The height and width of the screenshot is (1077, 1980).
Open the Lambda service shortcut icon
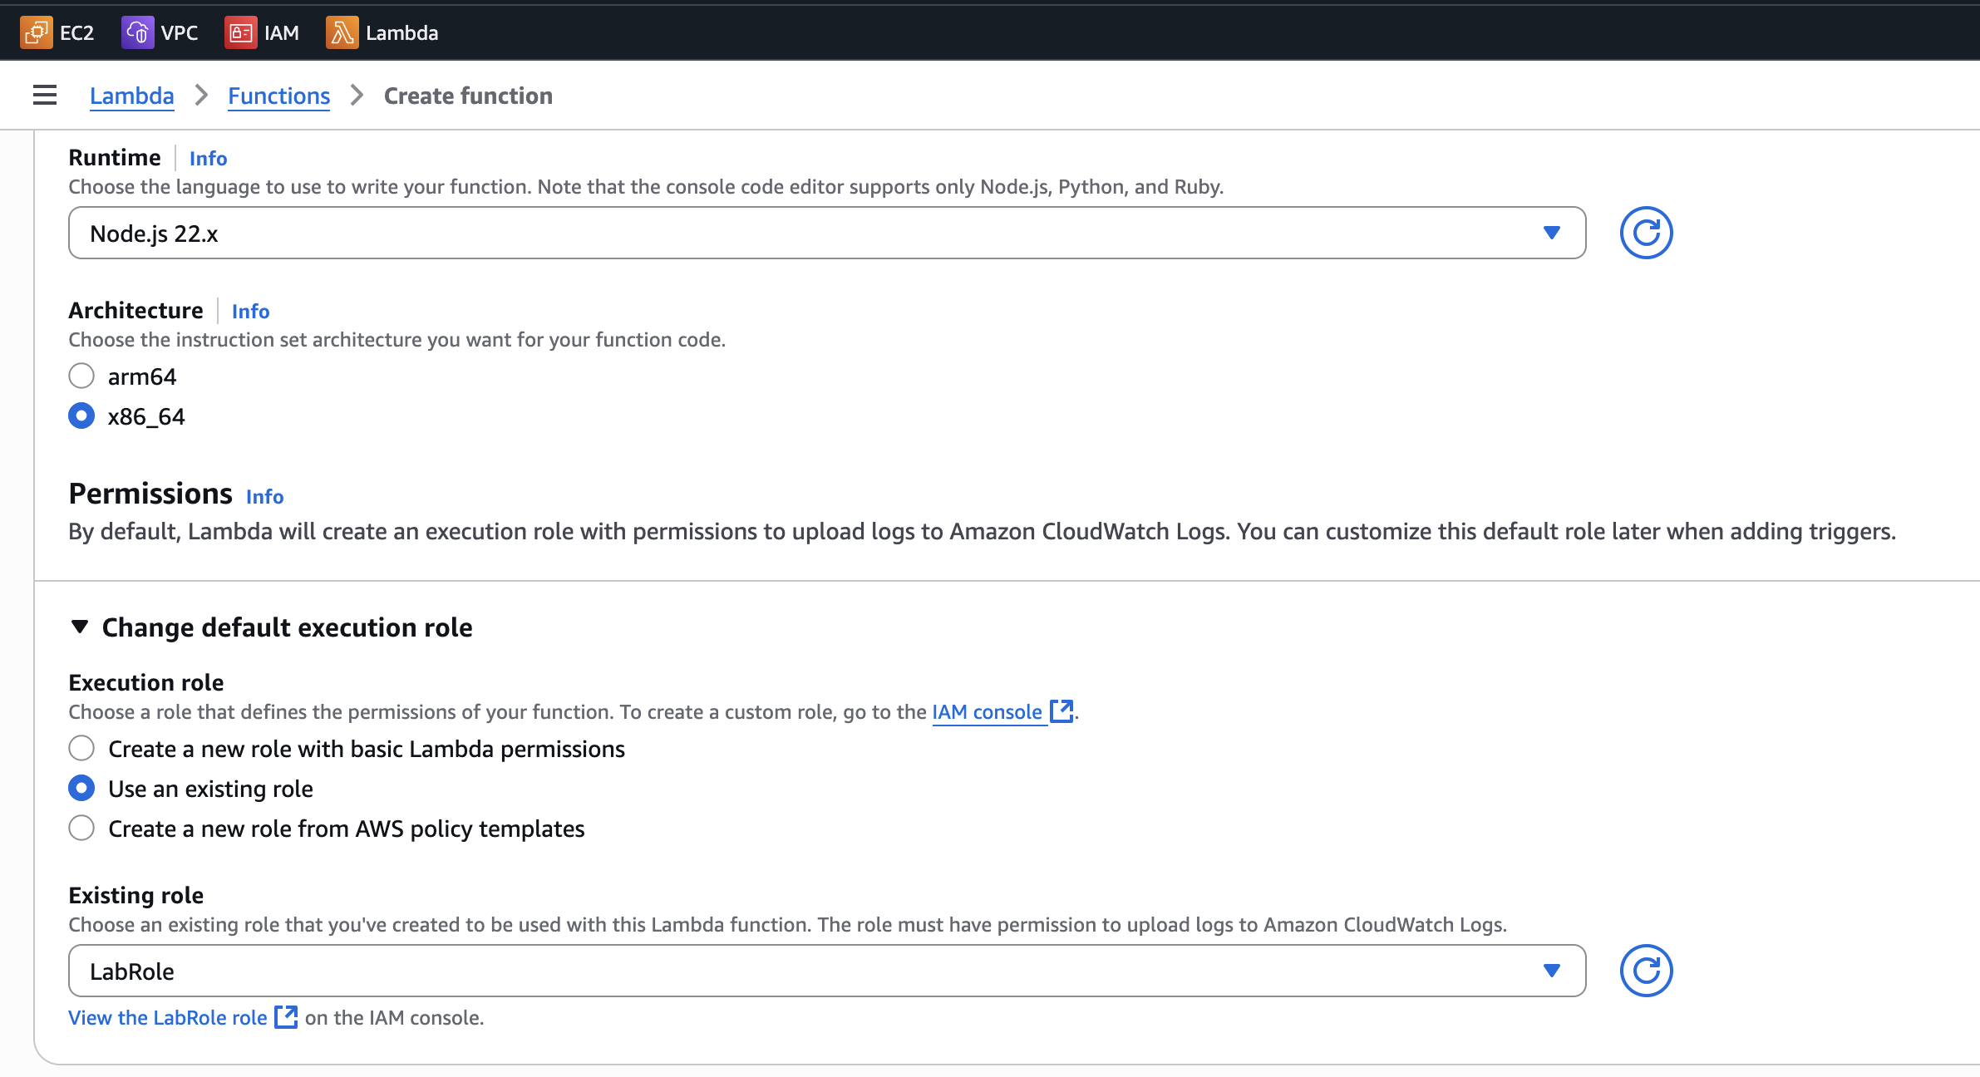coord(342,32)
